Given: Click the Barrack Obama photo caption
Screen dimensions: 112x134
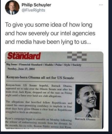Looking at the screenshot, I should 85,119.
